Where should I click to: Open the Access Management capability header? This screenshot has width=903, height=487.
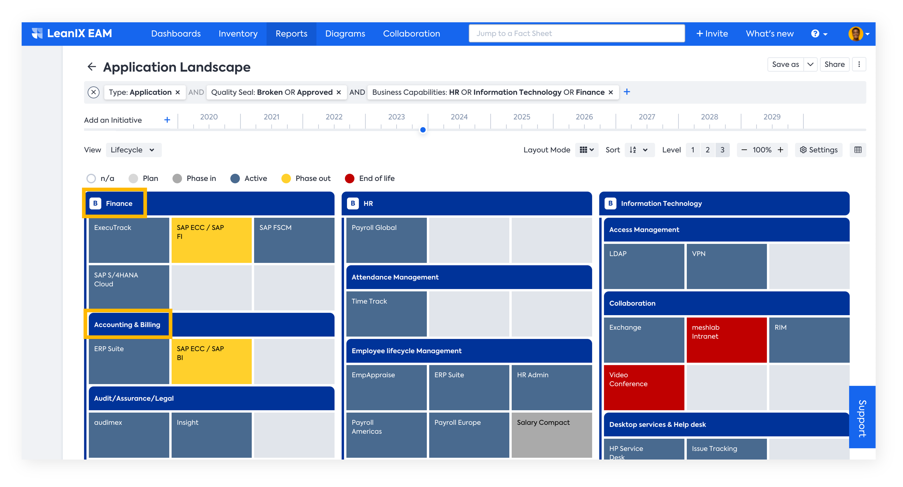coord(726,229)
